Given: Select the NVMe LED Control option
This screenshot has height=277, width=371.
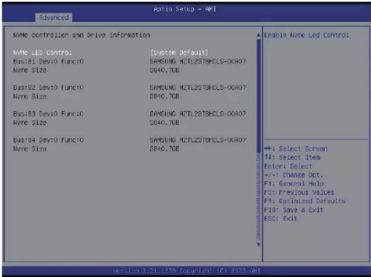Looking at the screenshot, I should (x=43, y=53).
